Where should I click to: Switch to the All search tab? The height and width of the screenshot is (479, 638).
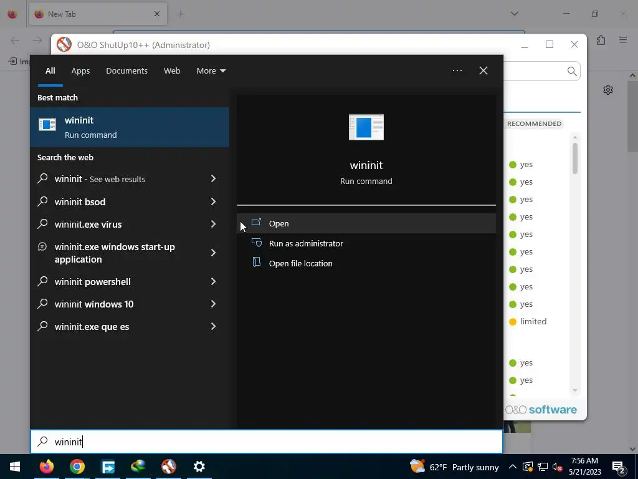coord(50,71)
